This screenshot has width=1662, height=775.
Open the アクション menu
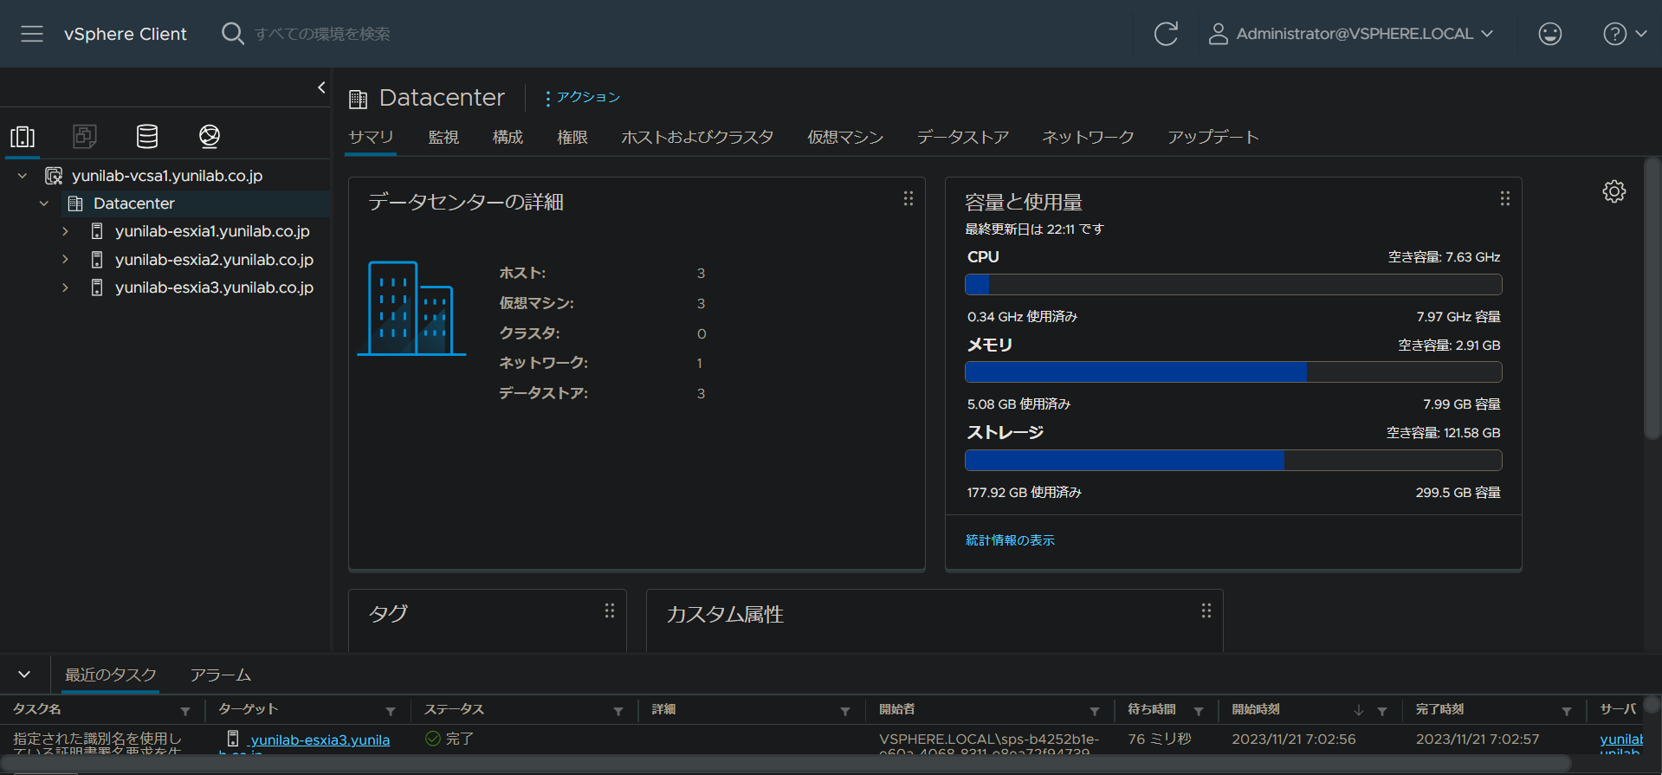click(583, 97)
